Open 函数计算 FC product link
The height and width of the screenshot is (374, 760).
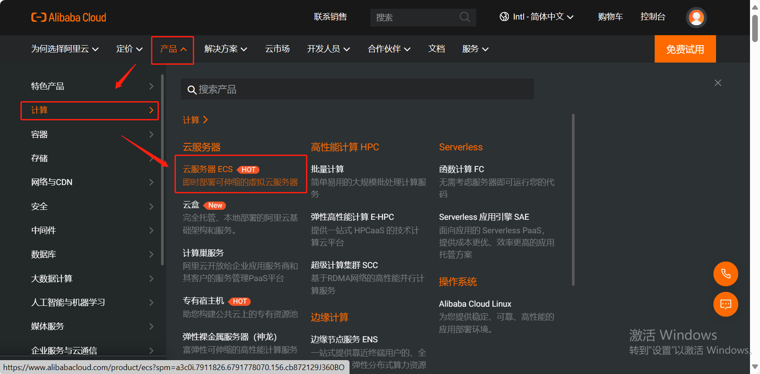(x=461, y=169)
